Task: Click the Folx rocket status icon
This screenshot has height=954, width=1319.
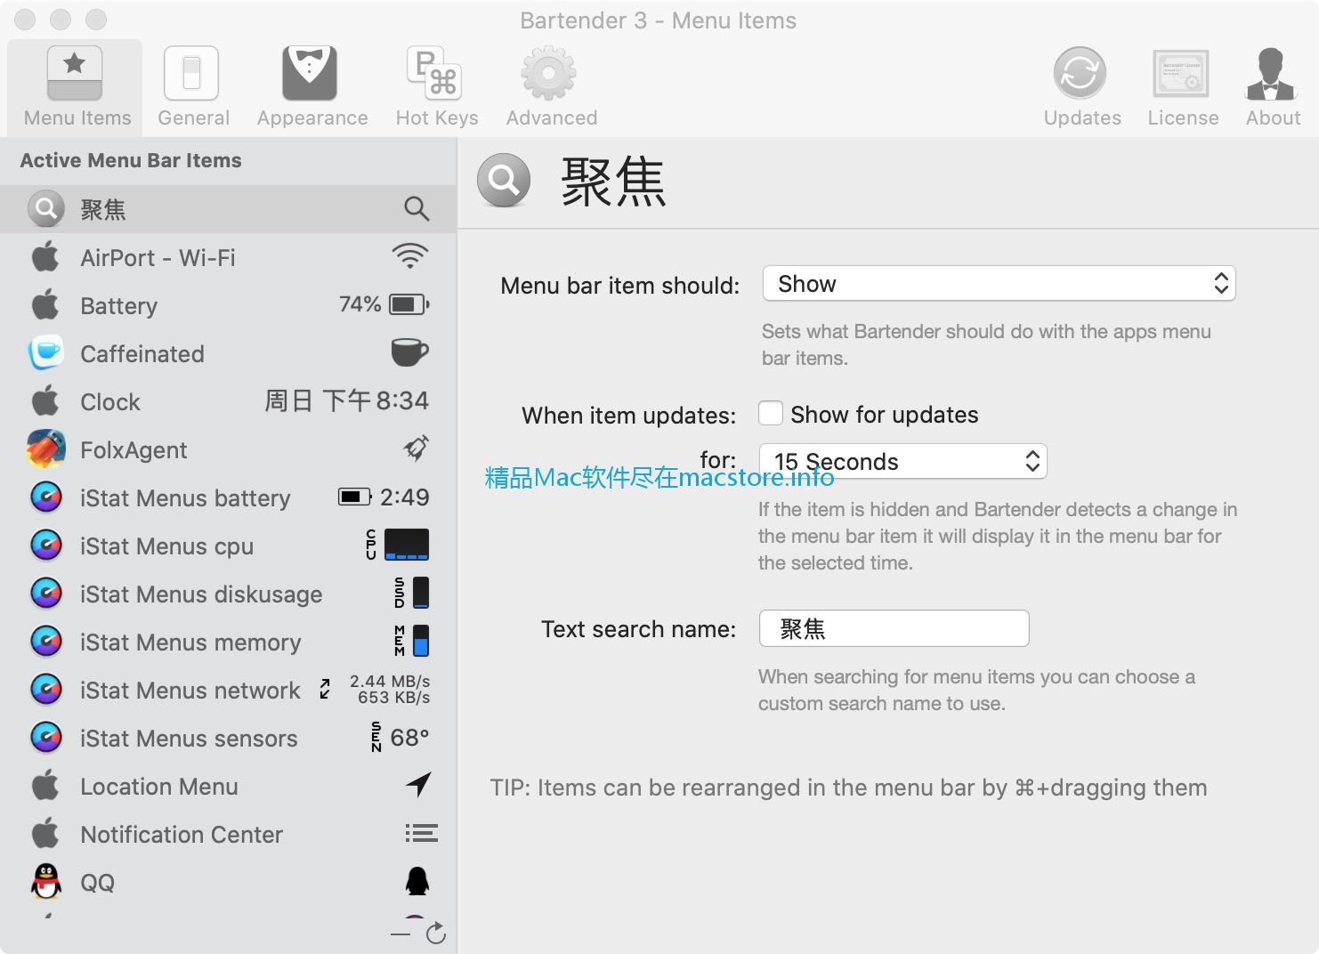Action: click(x=417, y=448)
